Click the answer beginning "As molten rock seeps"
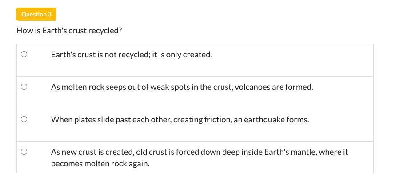 point(182,87)
